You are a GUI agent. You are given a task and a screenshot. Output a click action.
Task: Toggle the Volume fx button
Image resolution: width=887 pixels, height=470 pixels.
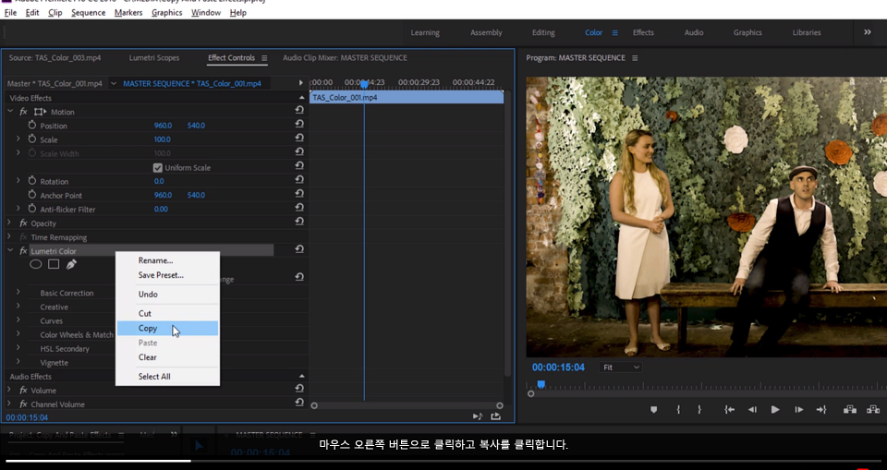click(x=23, y=391)
